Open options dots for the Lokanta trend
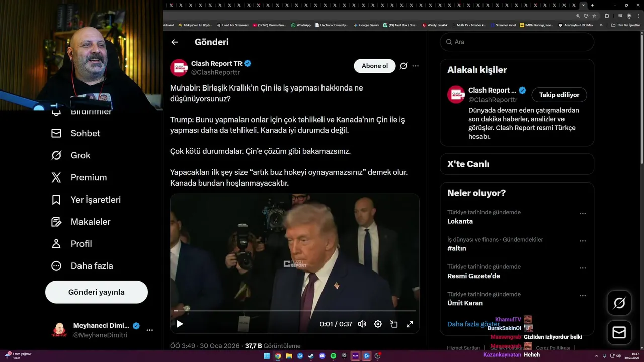Screen dimensions: 644x362 (x=583, y=214)
